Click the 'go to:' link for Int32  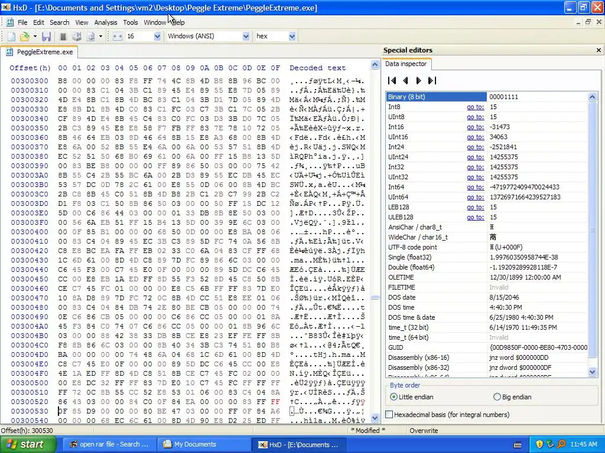pyautogui.click(x=476, y=167)
